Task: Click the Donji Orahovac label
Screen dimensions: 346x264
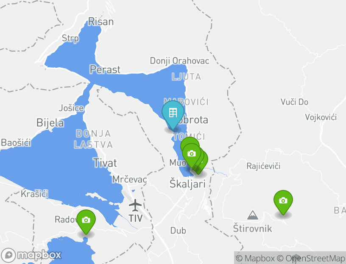Action: click(180, 61)
